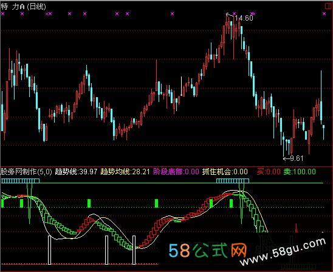Click the purple info marker below the red corner icon
This screenshot has height=272, width=333.
(324, 14)
